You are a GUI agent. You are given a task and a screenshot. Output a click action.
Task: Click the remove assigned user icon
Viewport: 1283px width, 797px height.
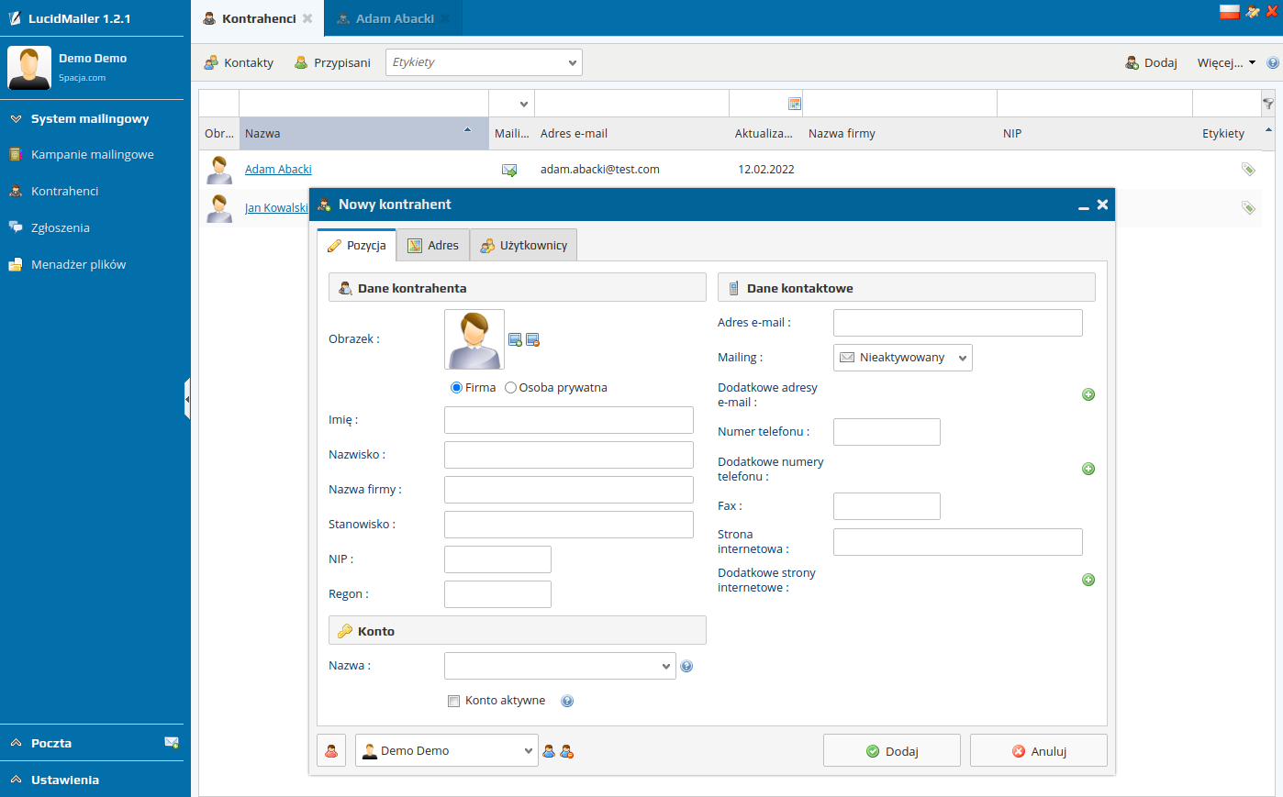click(567, 751)
